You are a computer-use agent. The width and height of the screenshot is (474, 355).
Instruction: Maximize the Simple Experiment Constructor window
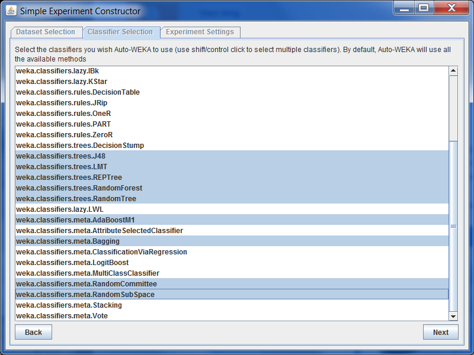[x=424, y=8]
